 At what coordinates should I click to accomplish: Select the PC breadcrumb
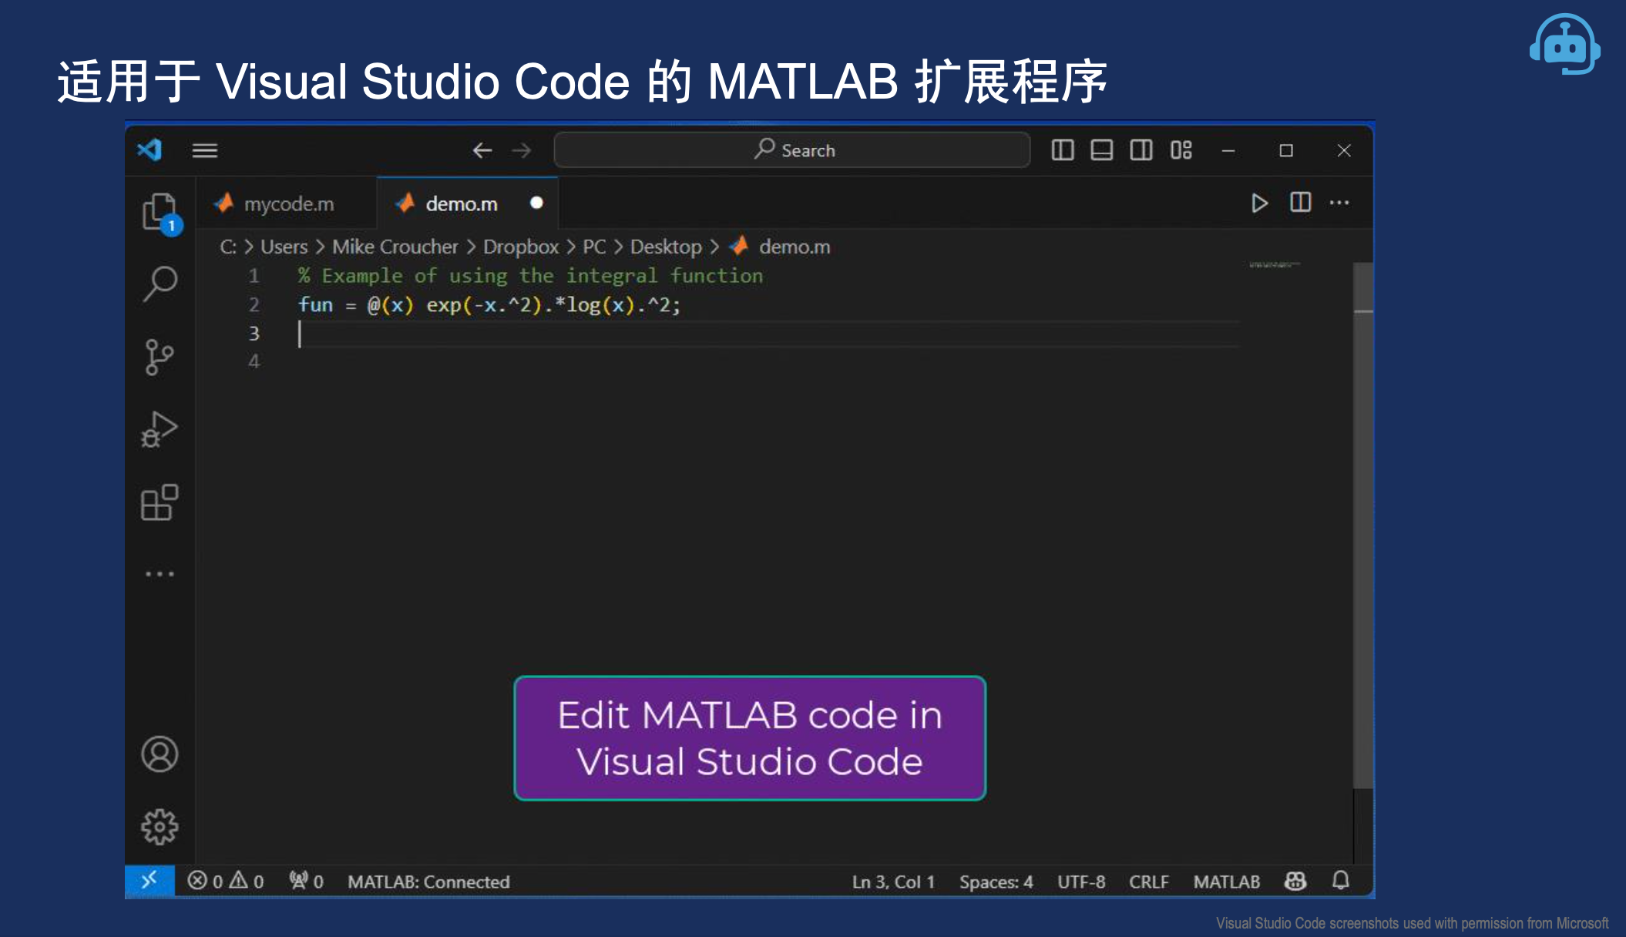(594, 247)
